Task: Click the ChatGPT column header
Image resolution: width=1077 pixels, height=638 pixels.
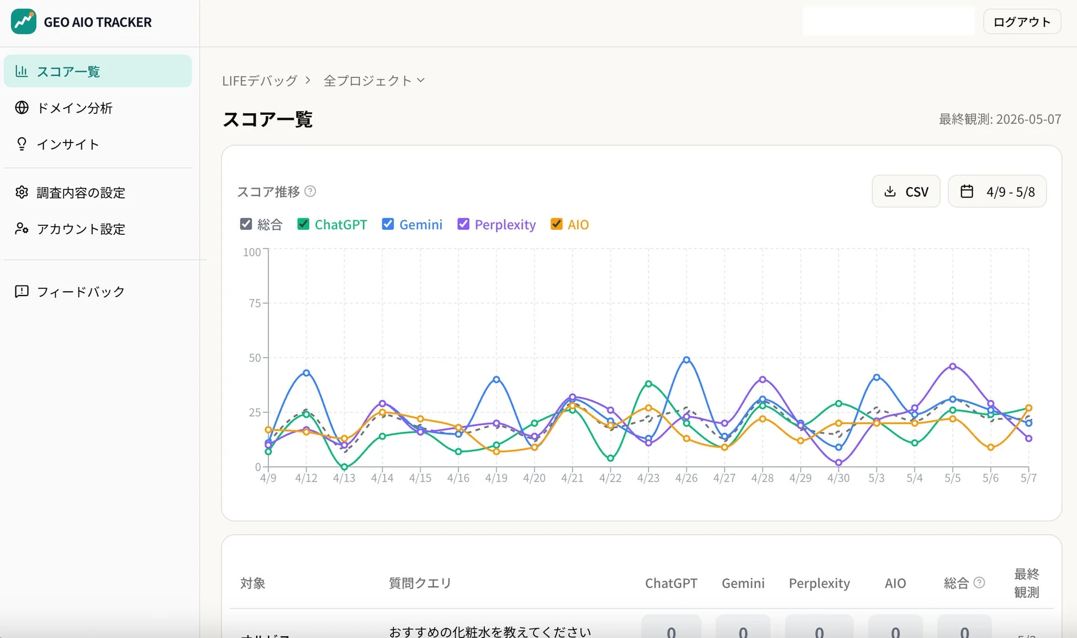Action: click(x=671, y=583)
